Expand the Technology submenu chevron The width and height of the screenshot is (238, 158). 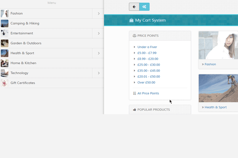coord(99,73)
